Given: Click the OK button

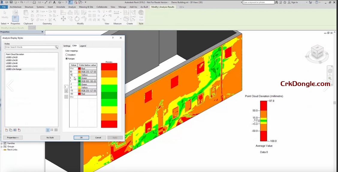Looking at the screenshot, I should coord(81,138).
